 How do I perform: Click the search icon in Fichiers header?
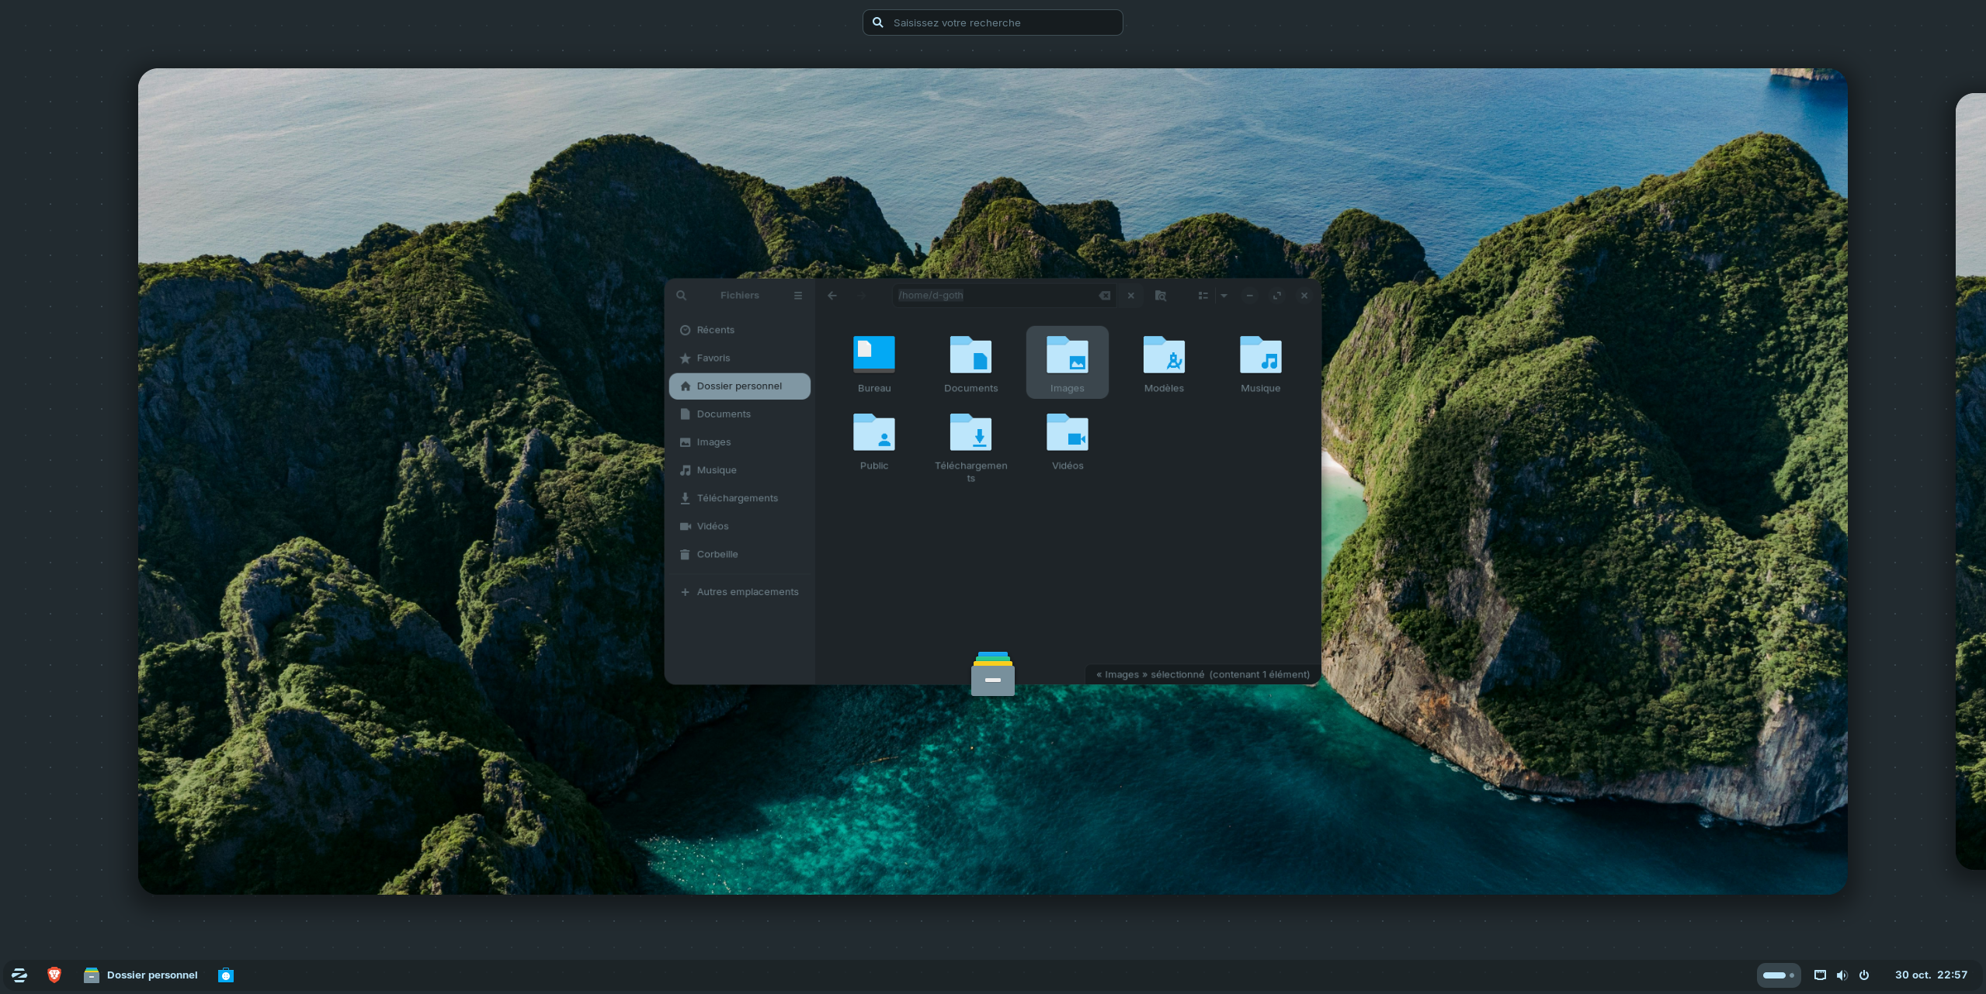(x=681, y=296)
